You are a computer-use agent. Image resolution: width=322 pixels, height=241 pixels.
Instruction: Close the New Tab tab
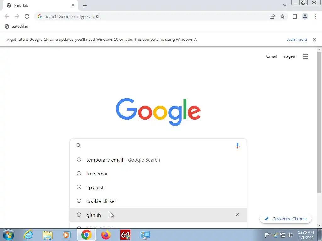[x=73, y=5]
